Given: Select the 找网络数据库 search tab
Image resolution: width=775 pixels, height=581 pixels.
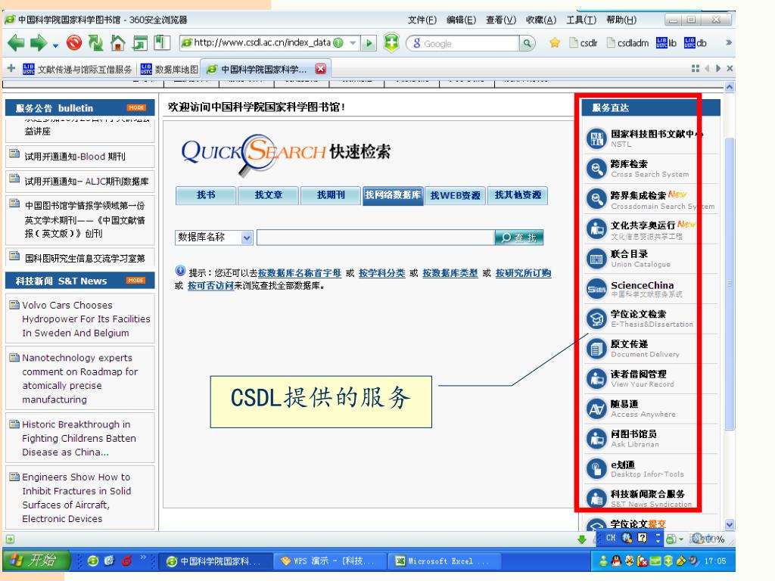Looking at the screenshot, I should click(393, 195).
